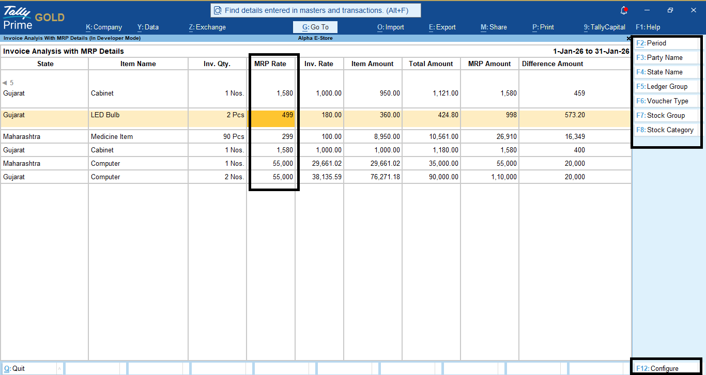Screen dimensions: 706x375
Task: Open F1: Help
Action: click(x=648, y=27)
